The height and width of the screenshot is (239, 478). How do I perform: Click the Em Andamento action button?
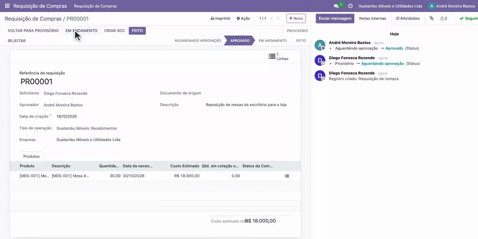click(81, 31)
